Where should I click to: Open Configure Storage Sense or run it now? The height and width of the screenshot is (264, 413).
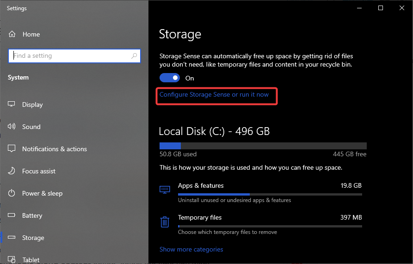(x=214, y=95)
